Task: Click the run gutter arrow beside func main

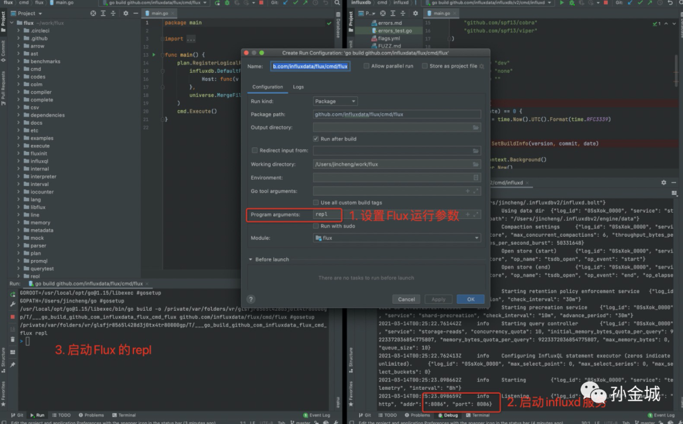Action: (154, 55)
